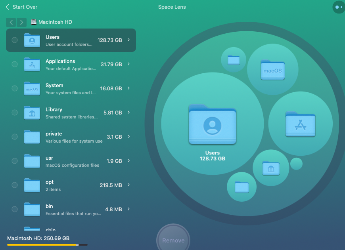The width and height of the screenshot is (345, 250).
Task: Select the plain folder bubble below Library bubble
Action: point(241,187)
